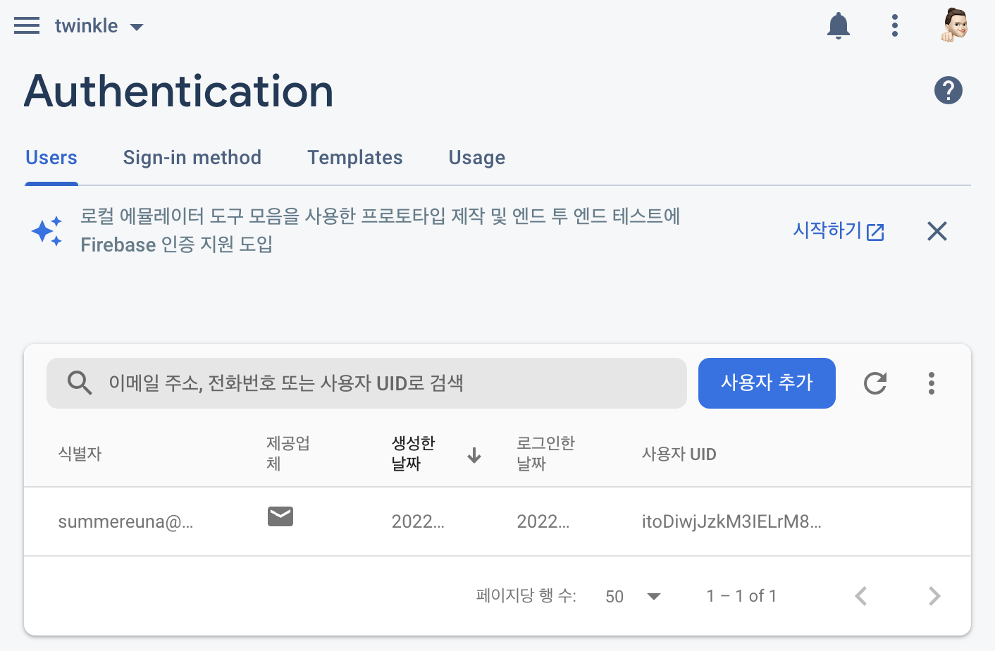Open the rows per page dropdown
Screen dimensions: 995x651
[x=633, y=597]
